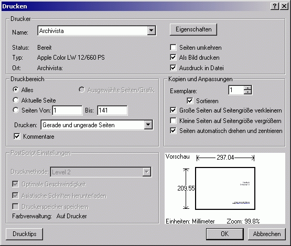Screen dimensions: 291x246
Task: Click the page preview thumbnail
Action: tap(225, 188)
